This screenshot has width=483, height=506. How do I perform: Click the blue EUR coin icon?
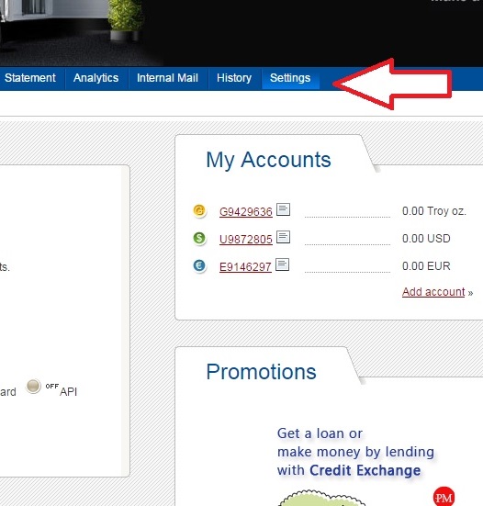(199, 265)
